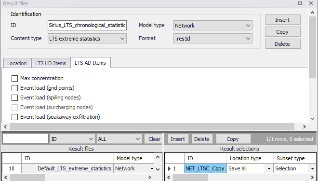Click the Subset type column header
The image size is (318, 181).
pyautogui.click(x=295, y=158)
